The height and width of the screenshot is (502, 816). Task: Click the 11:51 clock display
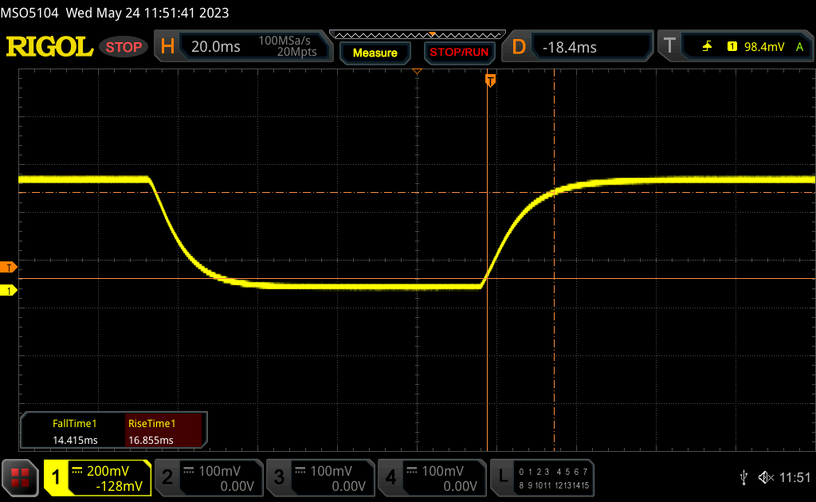(x=794, y=477)
